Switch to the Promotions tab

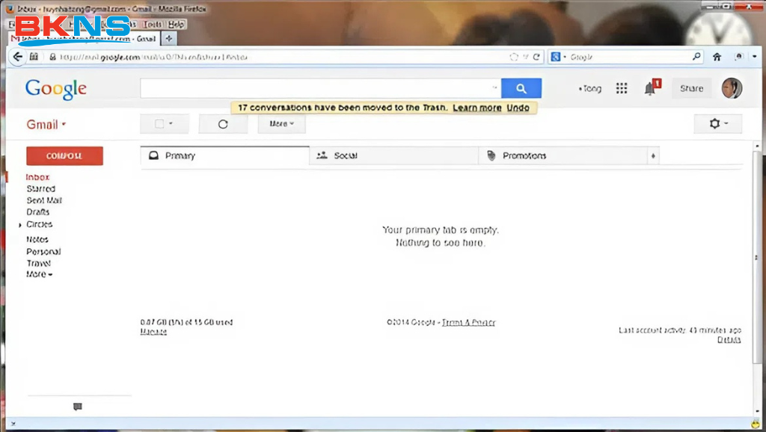[x=524, y=155]
